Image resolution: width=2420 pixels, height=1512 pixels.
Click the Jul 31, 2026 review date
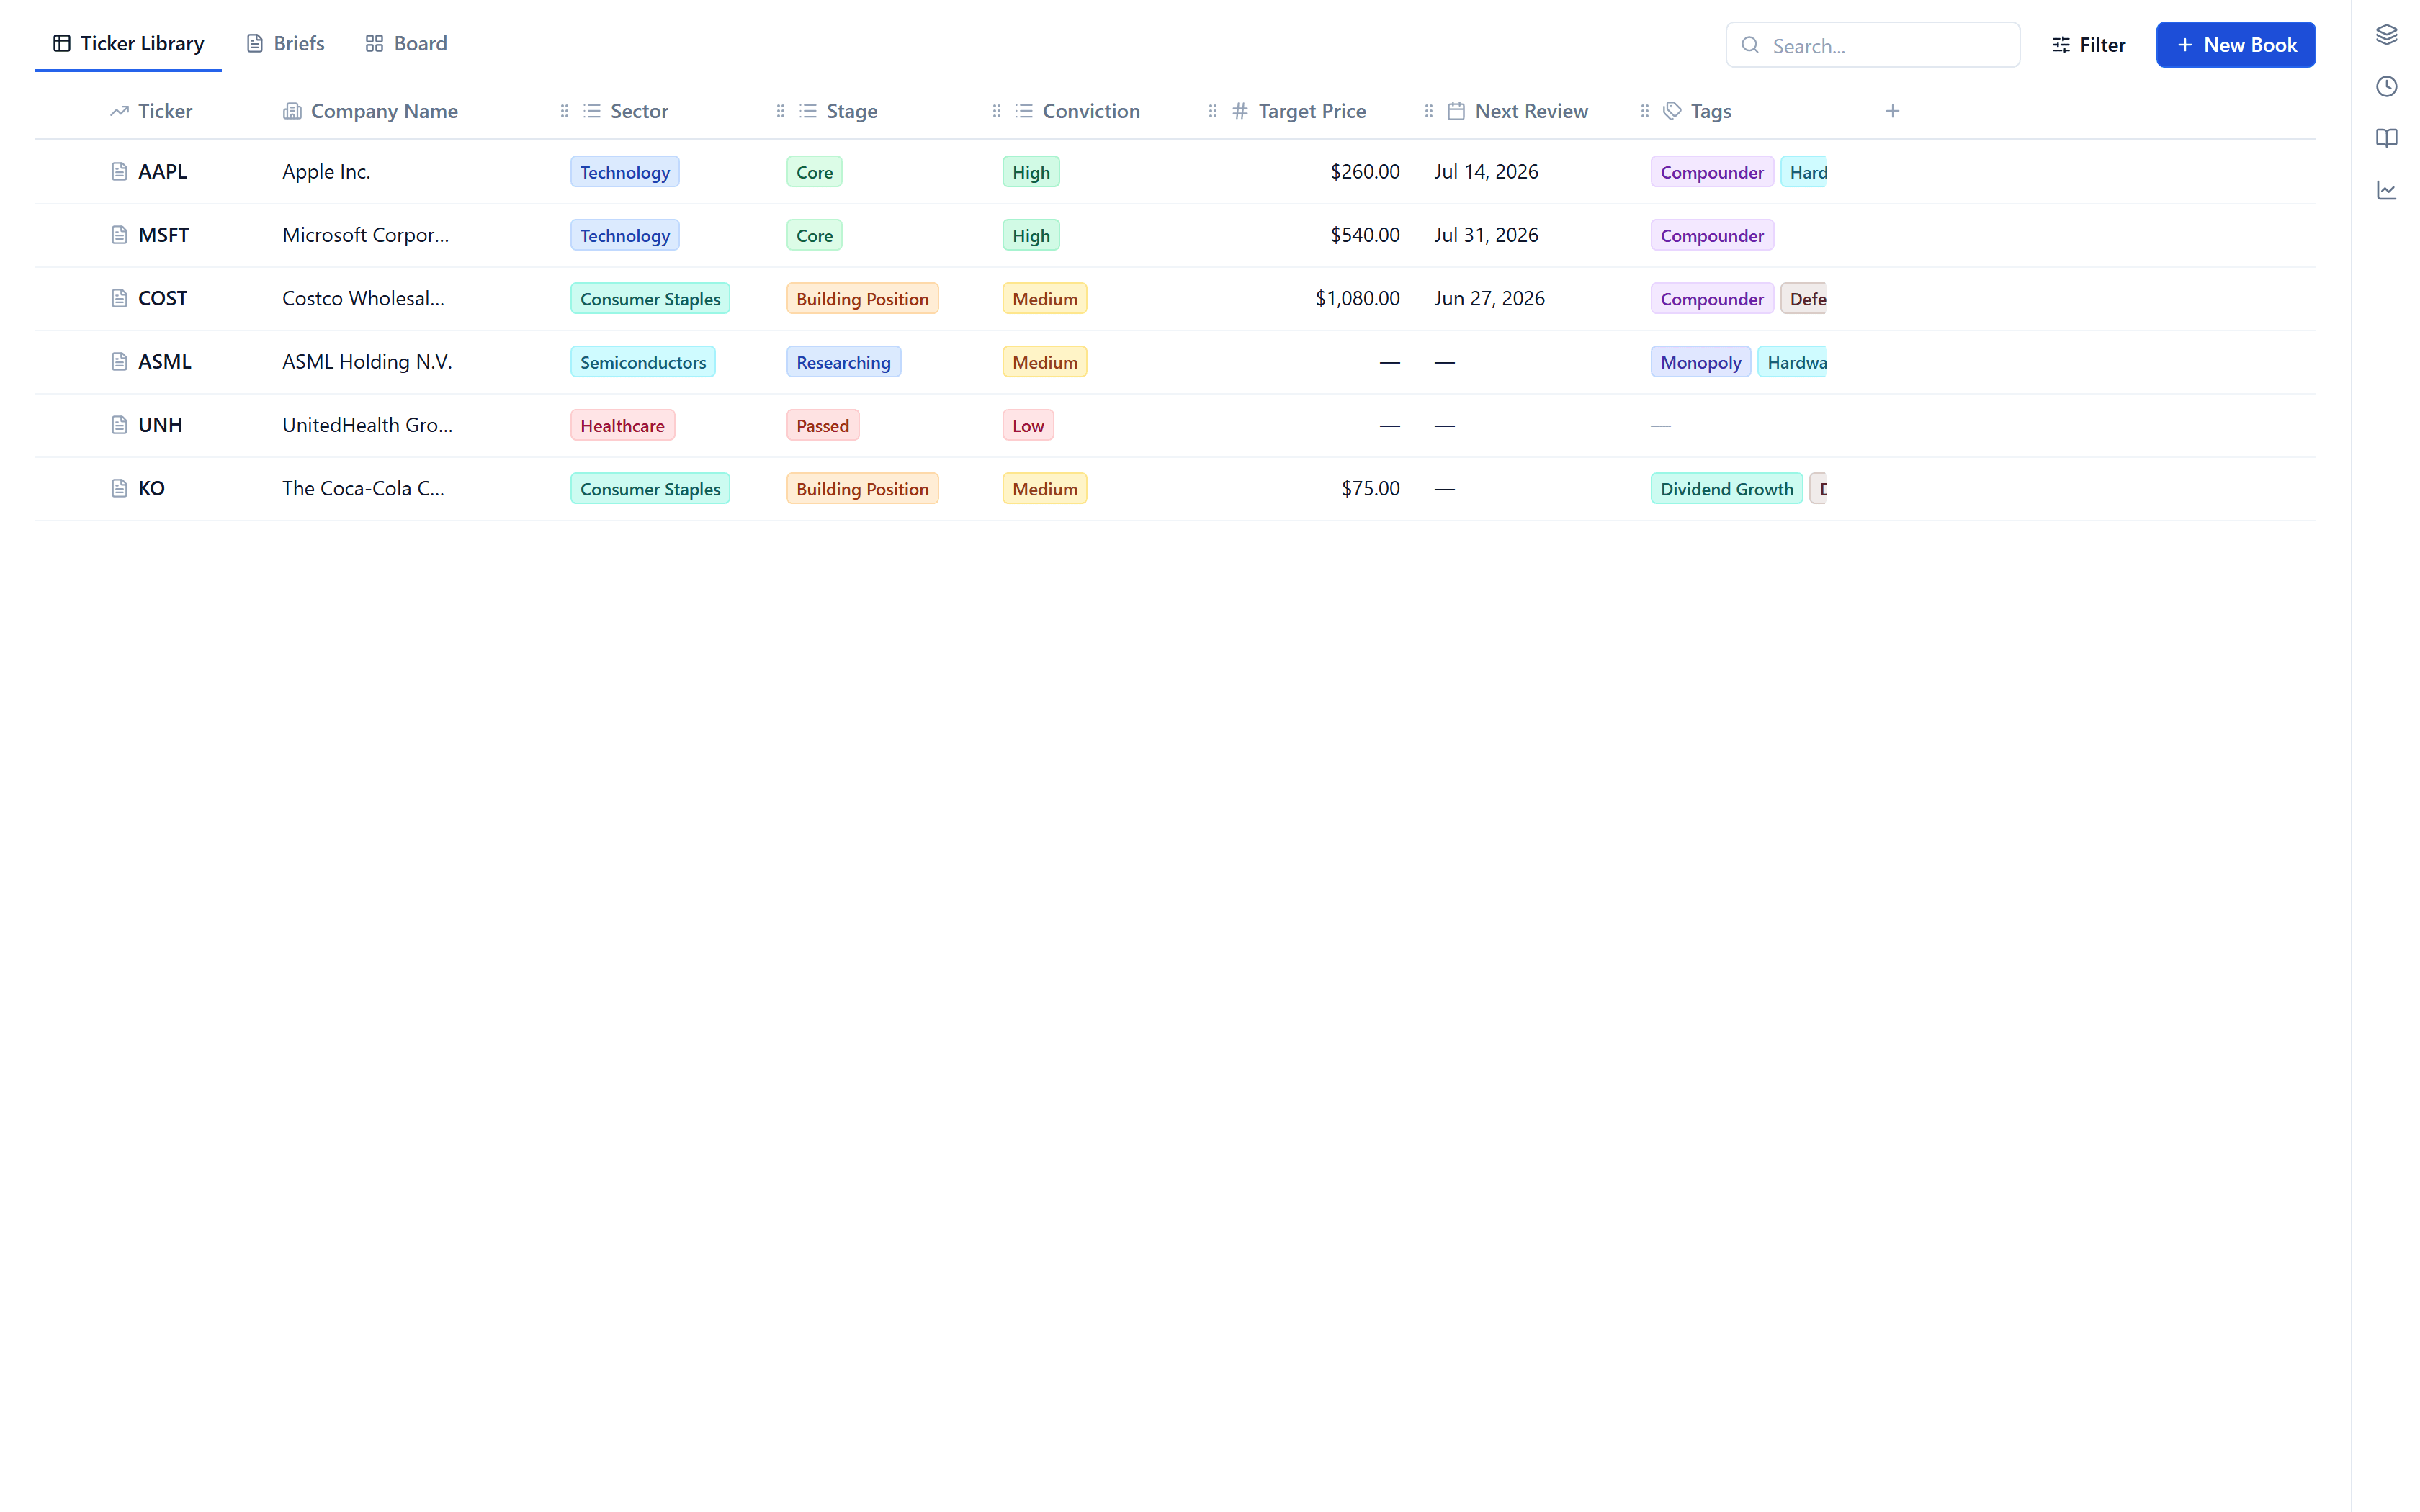pyautogui.click(x=1486, y=235)
